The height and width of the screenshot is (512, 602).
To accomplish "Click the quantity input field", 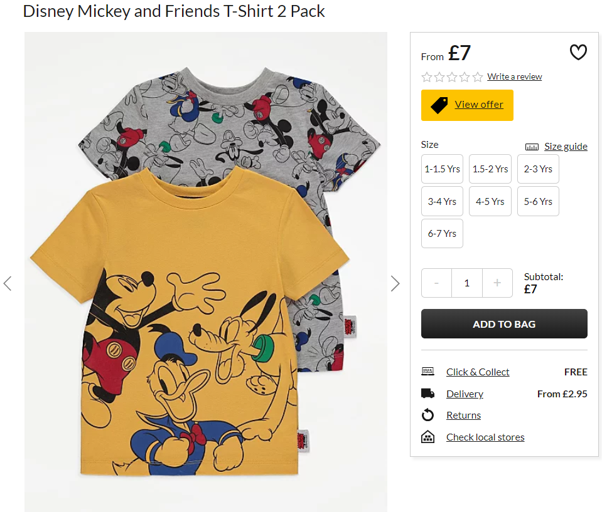I will (467, 283).
